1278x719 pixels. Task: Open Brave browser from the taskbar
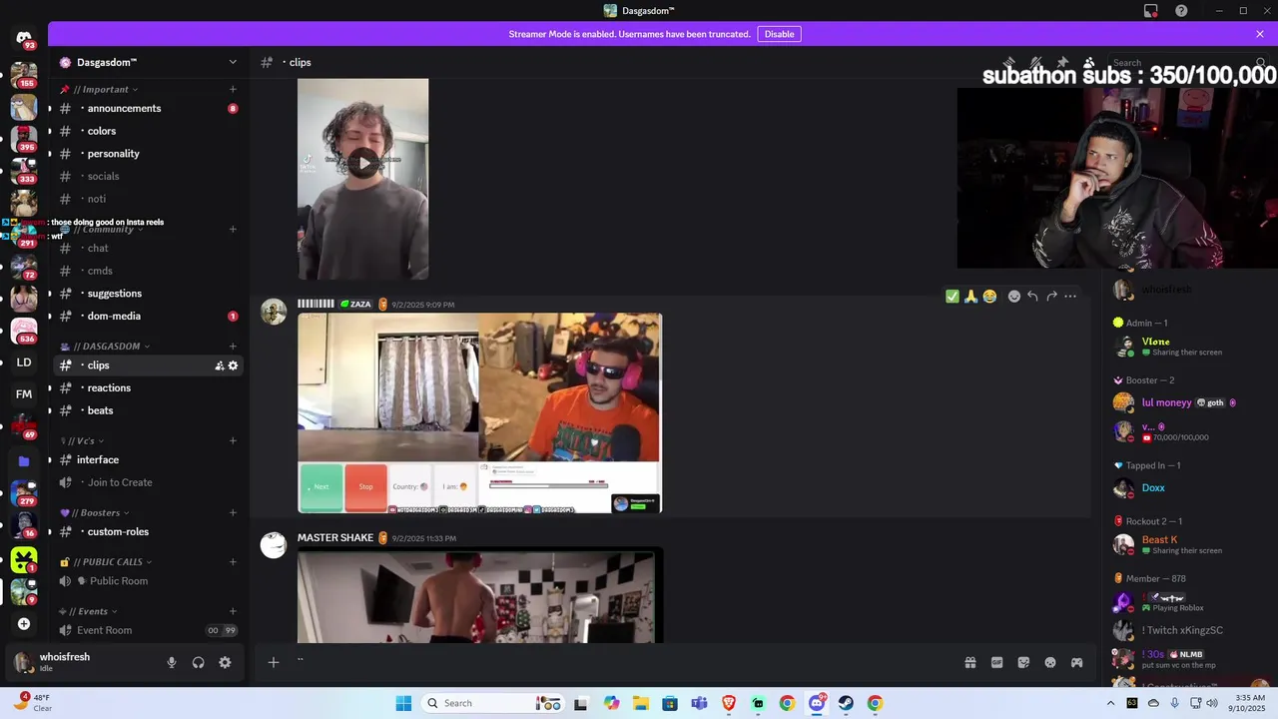[729, 703]
